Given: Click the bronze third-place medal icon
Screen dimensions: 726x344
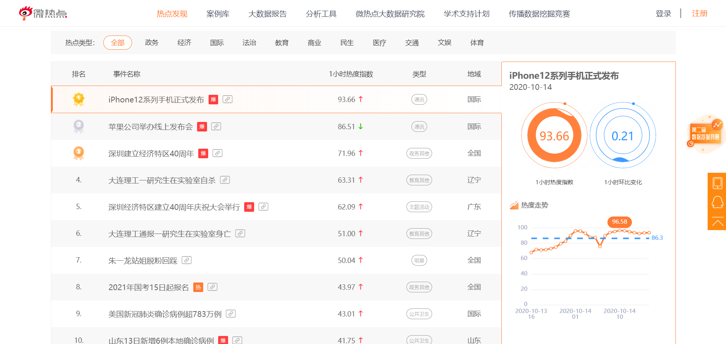Looking at the screenshot, I should [78, 153].
